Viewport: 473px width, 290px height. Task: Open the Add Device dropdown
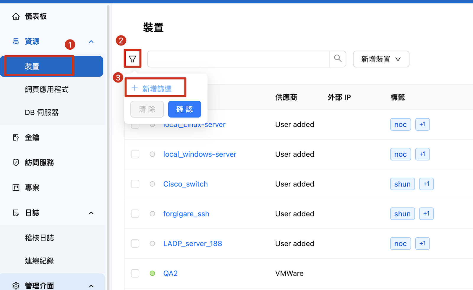pyautogui.click(x=381, y=59)
